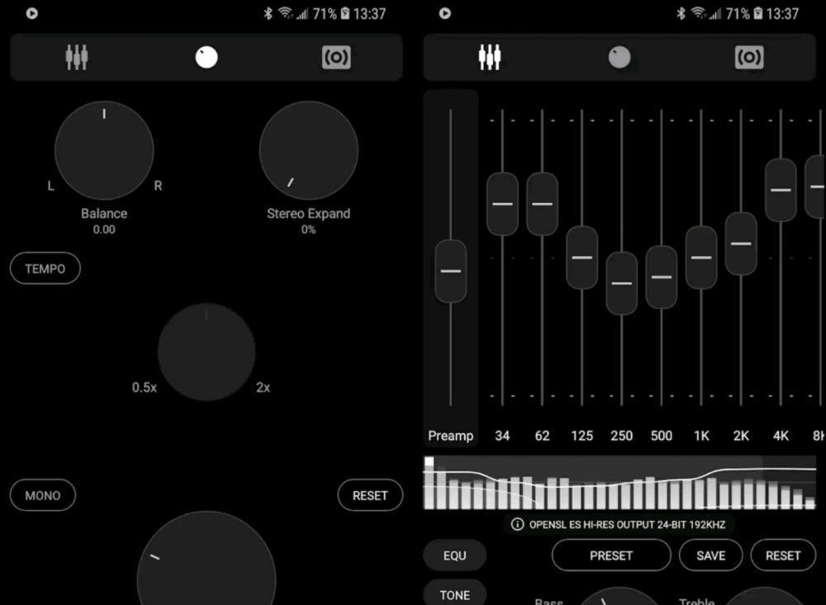
Task: Open the reverb tab icon in the left screen
Action: tap(336, 57)
